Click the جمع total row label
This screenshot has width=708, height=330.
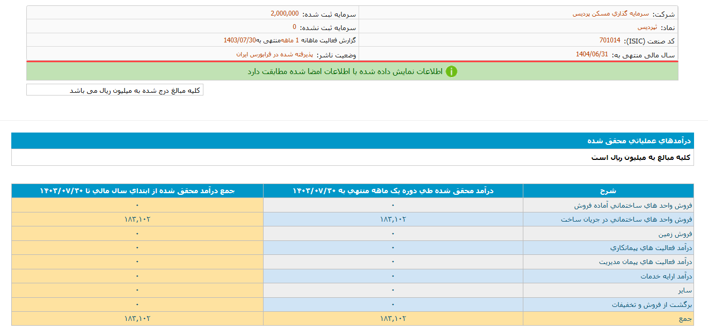tap(685, 319)
